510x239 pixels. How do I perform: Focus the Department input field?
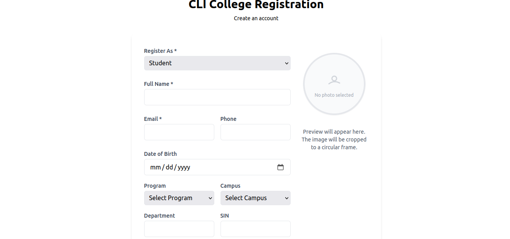coord(179,229)
